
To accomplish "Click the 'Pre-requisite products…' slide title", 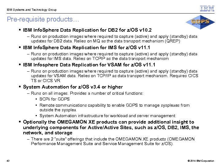I will point(43,19).
